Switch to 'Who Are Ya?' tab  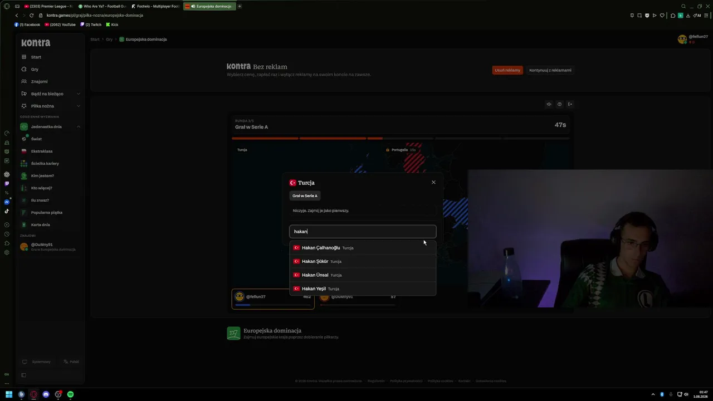point(101,6)
